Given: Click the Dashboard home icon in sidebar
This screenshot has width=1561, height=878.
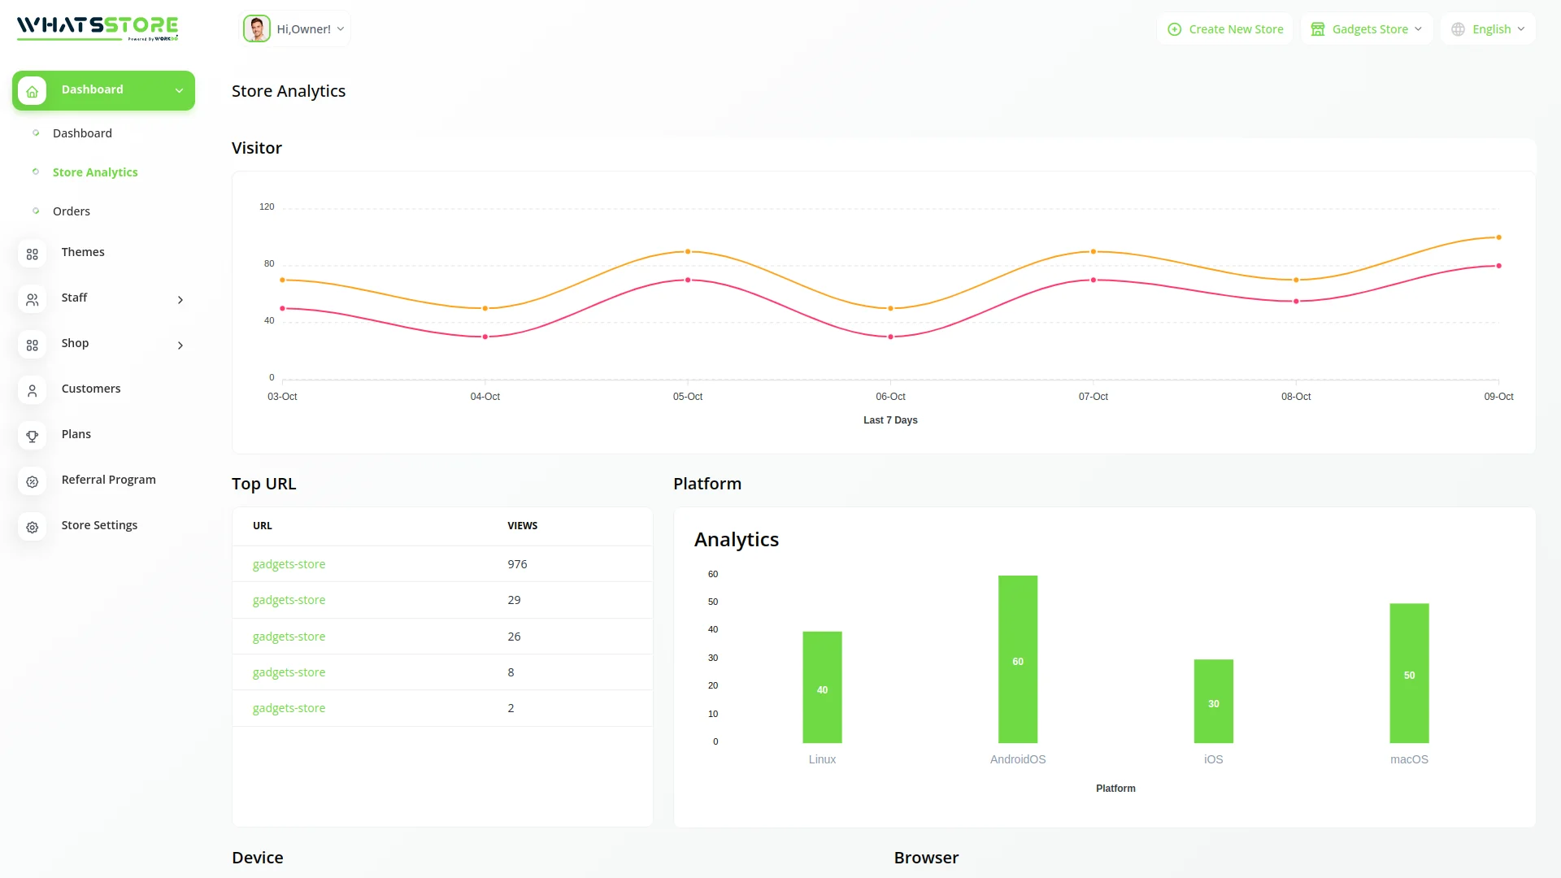Looking at the screenshot, I should (x=32, y=91).
